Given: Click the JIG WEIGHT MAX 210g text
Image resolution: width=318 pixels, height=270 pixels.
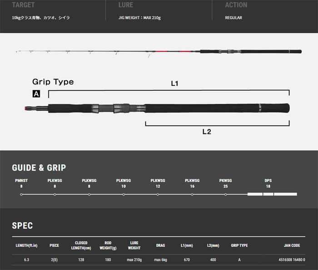Looking at the screenshot, I should pyautogui.click(x=139, y=18).
